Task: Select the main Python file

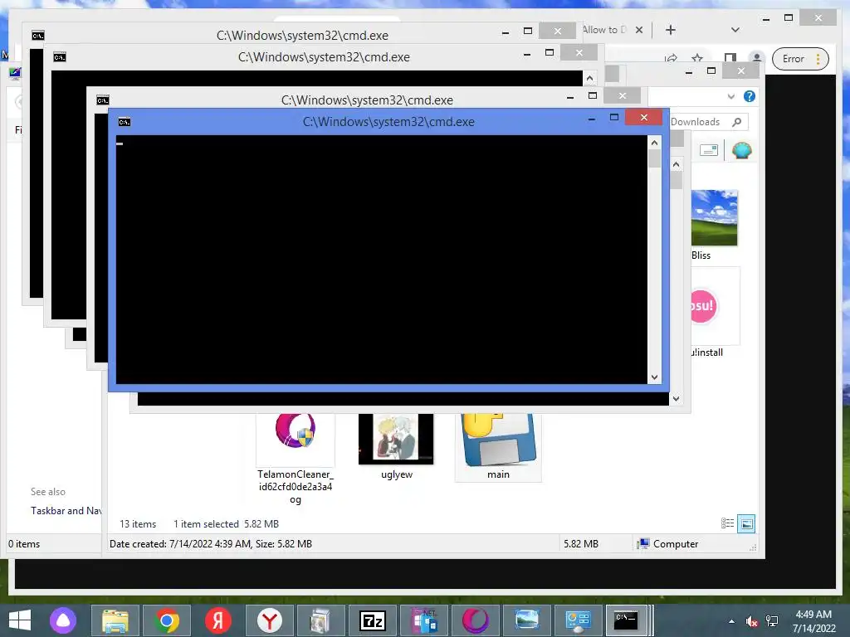Action: point(498,447)
